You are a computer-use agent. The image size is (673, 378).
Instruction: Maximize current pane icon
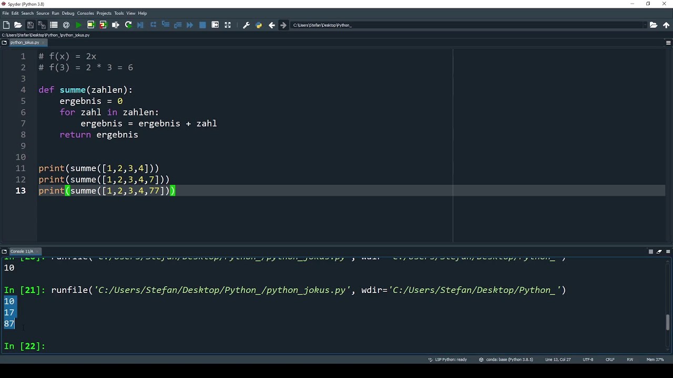coord(215,25)
